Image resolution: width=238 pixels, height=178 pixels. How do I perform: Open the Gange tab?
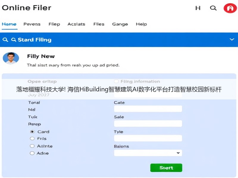120,24
